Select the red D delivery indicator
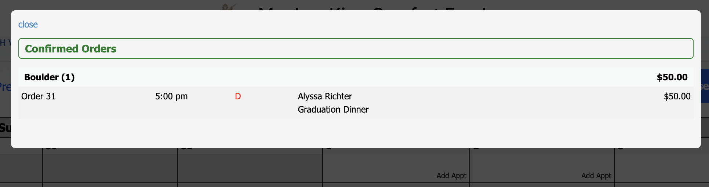709x187 pixels. point(238,96)
